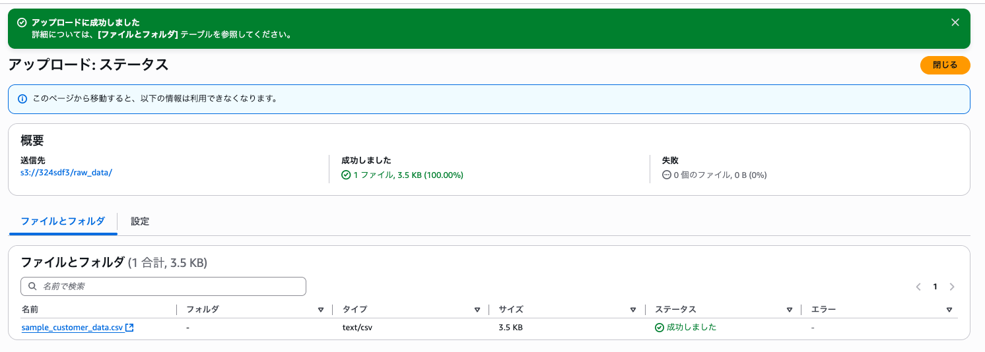Sort by サイズ column arrow
Viewport: 985px width, 352px height.
click(633, 309)
